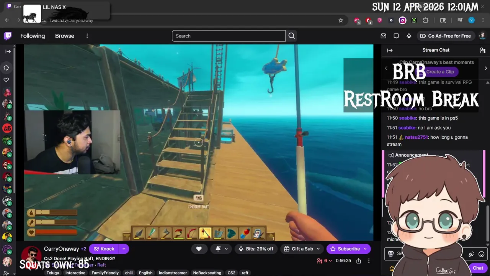The image size is (490, 276).
Task: Select the raft tag
Action: coord(245,273)
